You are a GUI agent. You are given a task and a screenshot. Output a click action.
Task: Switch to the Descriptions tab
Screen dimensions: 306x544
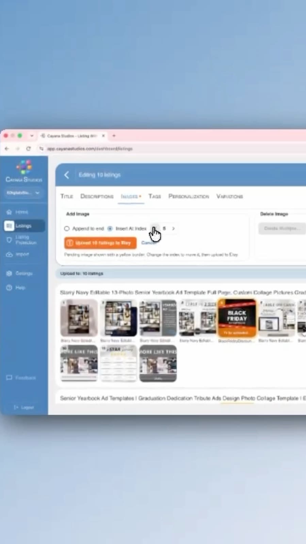[x=97, y=196]
